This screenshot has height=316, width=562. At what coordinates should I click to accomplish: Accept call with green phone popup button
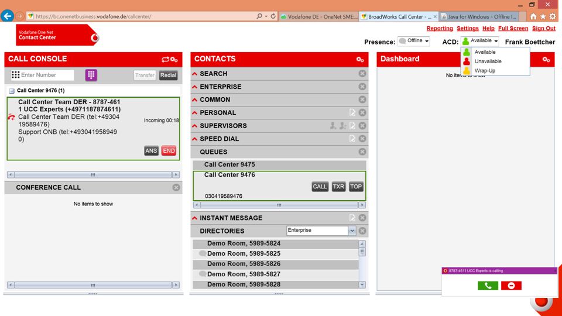[488, 286]
